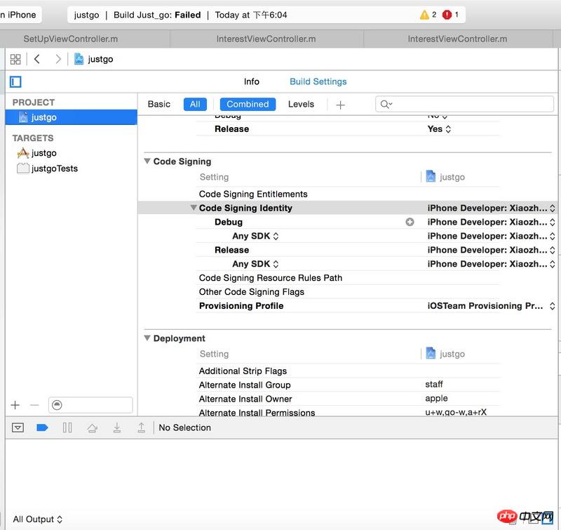The image size is (561, 530).
Task: Go back in editor history
Action: [x=37, y=59]
